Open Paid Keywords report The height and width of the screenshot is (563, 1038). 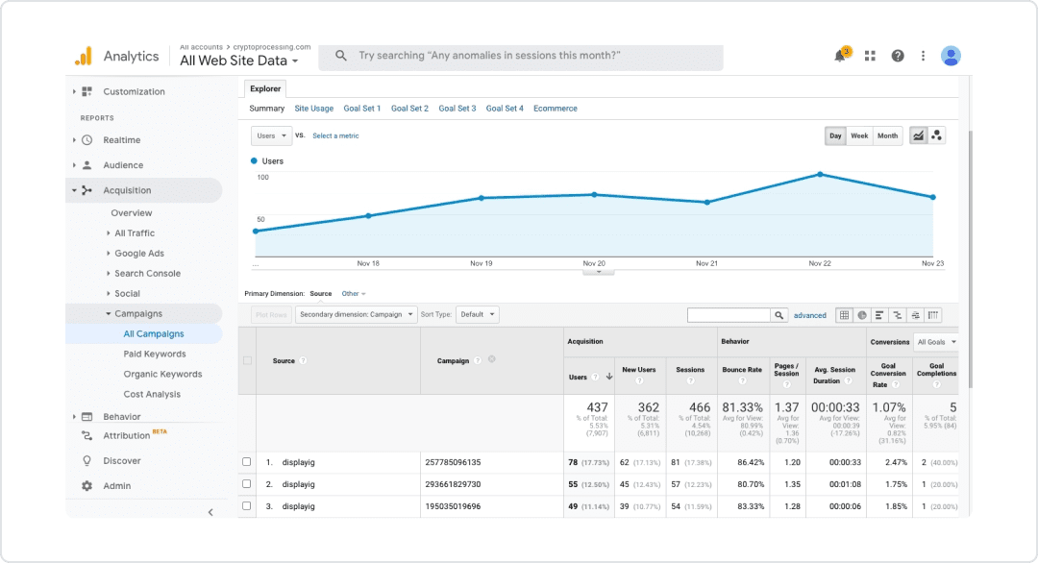tap(155, 354)
